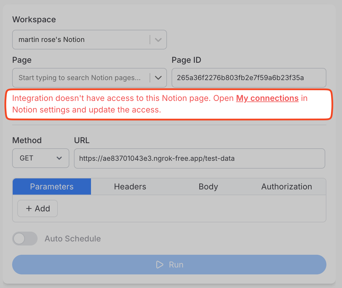Click the chevron on the Workspace selector
This screenshot has width=342, height=288.
click(158, 40)
